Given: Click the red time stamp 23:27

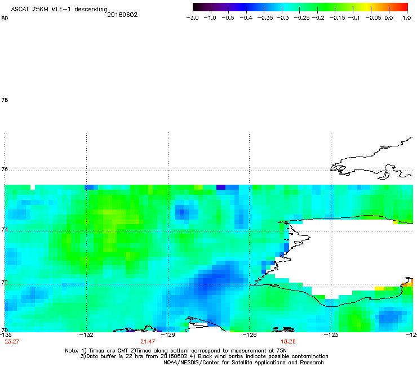Looking at the screenshot, I should pyautogui.click(x=12, y=342).
